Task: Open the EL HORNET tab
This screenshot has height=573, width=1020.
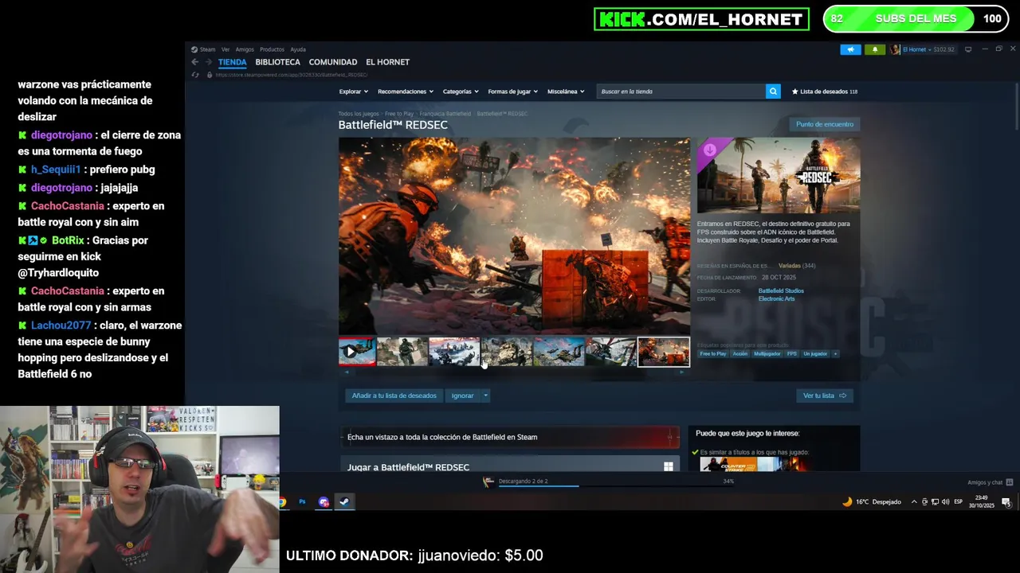Action: (387, 62)
